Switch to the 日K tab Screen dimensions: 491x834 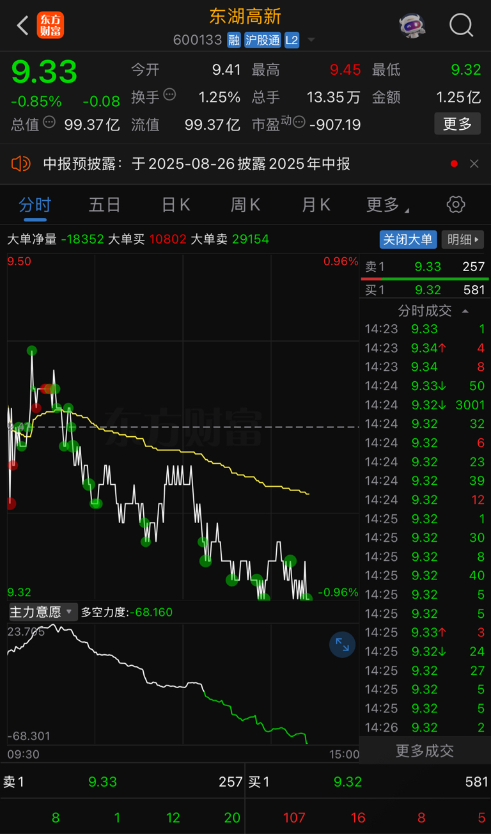[176, 205]
